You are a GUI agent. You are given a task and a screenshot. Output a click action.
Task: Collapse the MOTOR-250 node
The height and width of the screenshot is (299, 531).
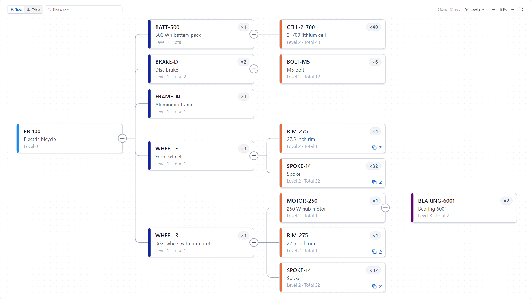[x=385, y=208]
